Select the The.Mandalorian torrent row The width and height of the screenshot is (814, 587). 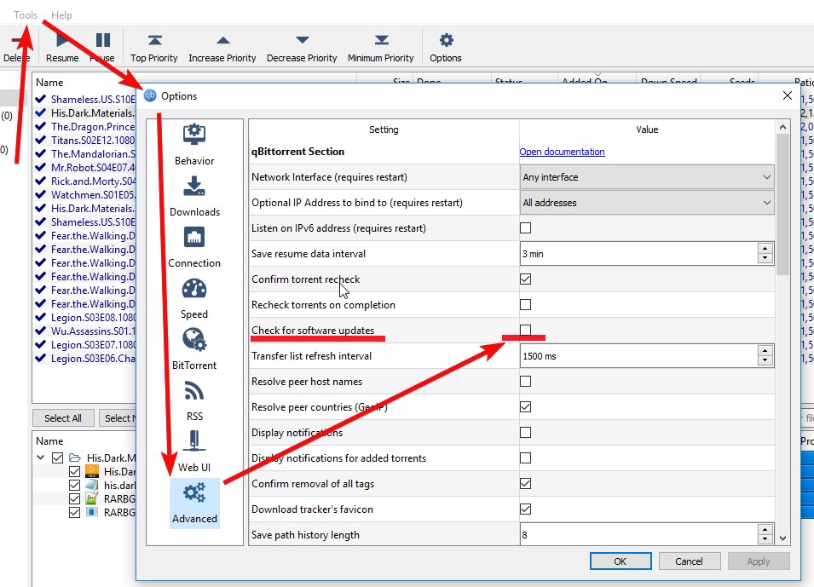click(84, 153)
